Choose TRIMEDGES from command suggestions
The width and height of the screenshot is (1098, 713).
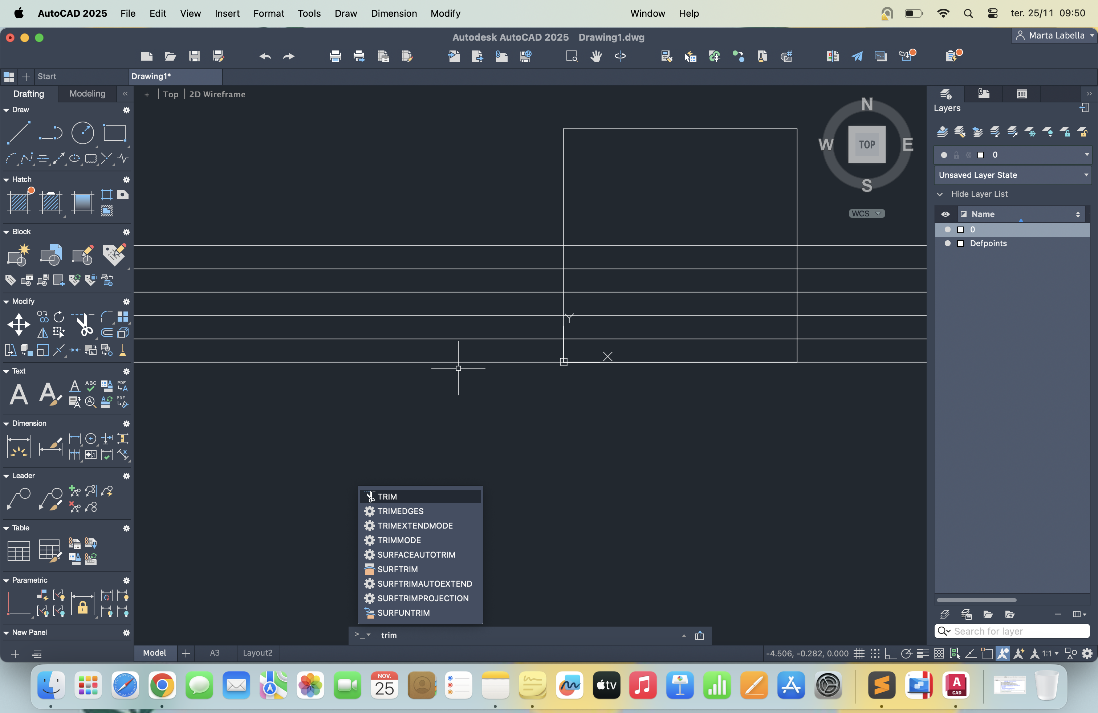pos(400,511)
